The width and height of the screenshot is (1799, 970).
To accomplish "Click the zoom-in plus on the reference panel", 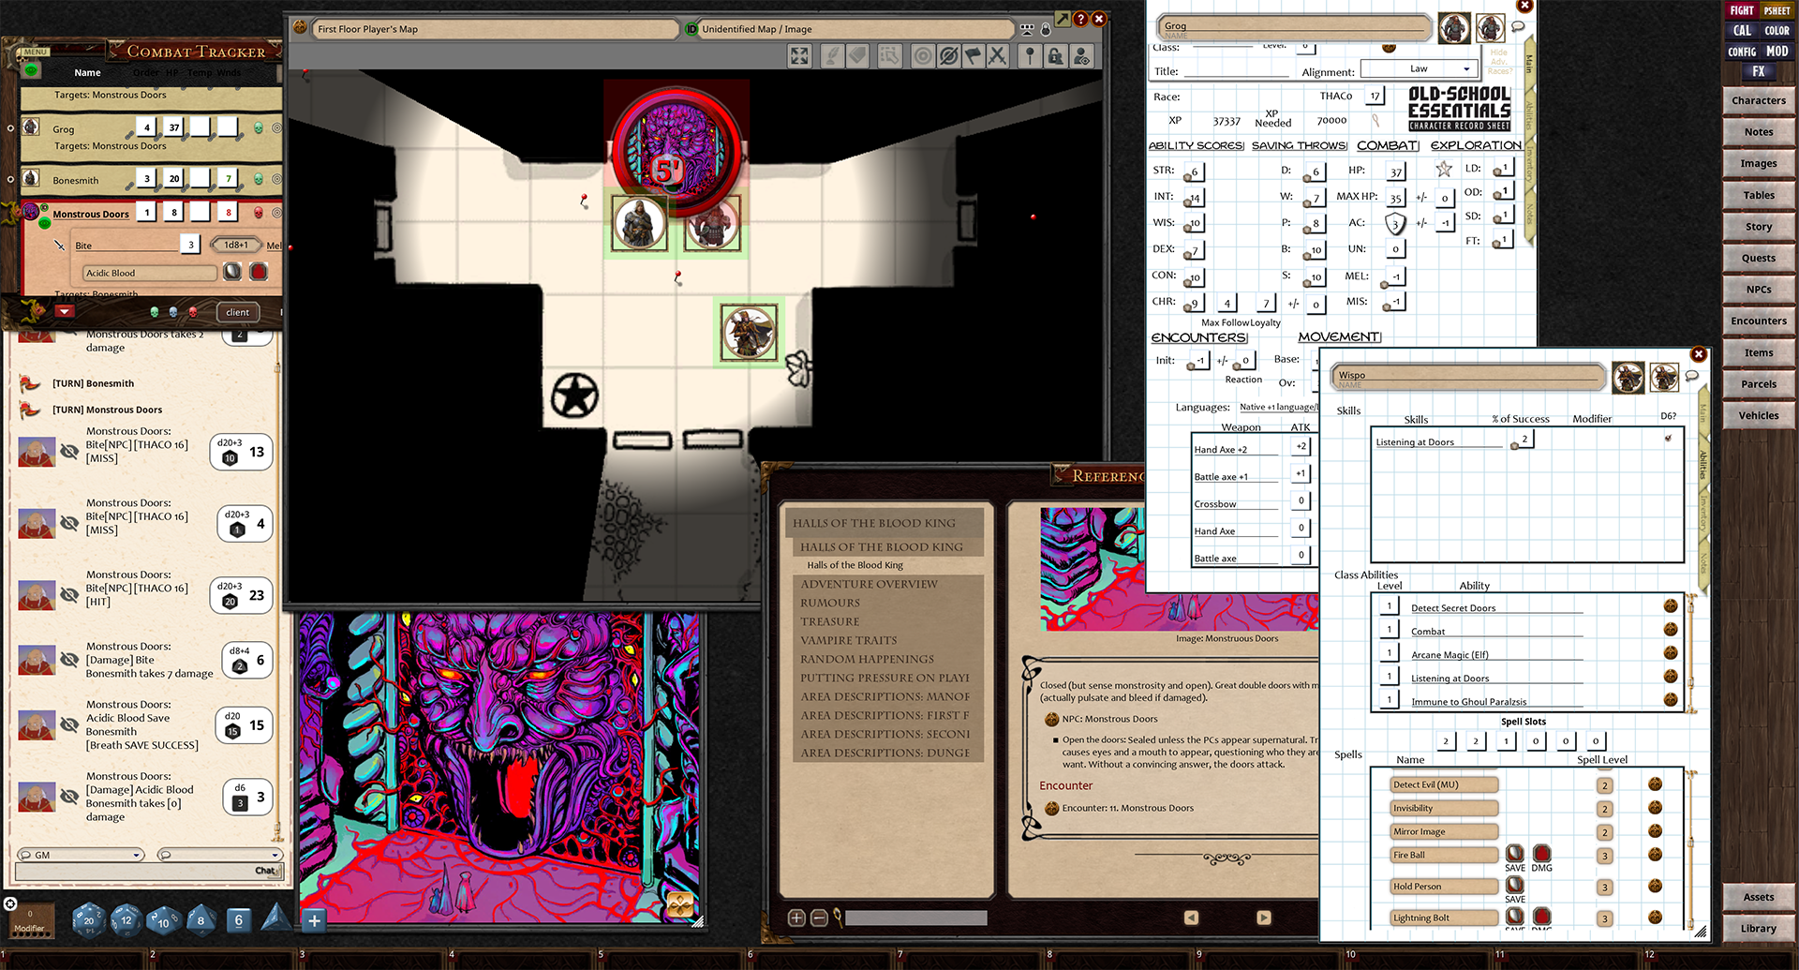I will tap(796, 918).
